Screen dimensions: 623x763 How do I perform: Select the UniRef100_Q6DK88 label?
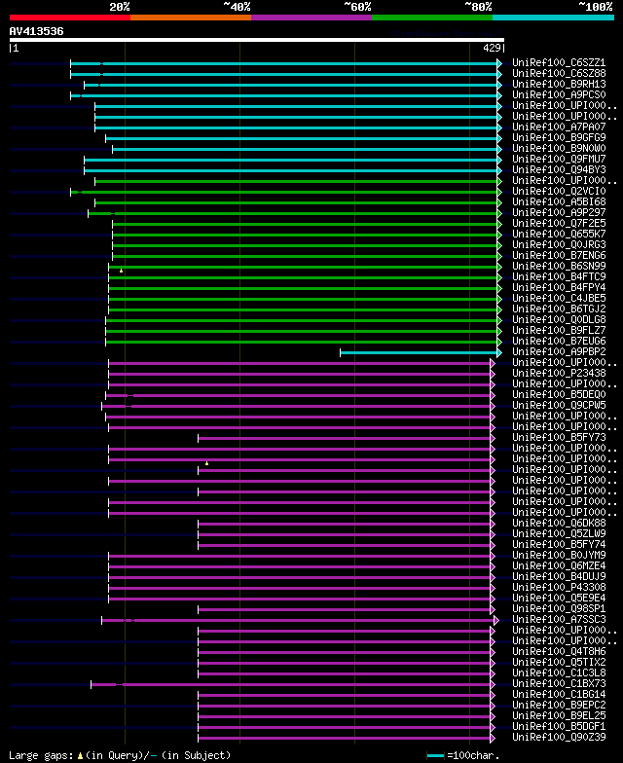[x=559, y=524]
